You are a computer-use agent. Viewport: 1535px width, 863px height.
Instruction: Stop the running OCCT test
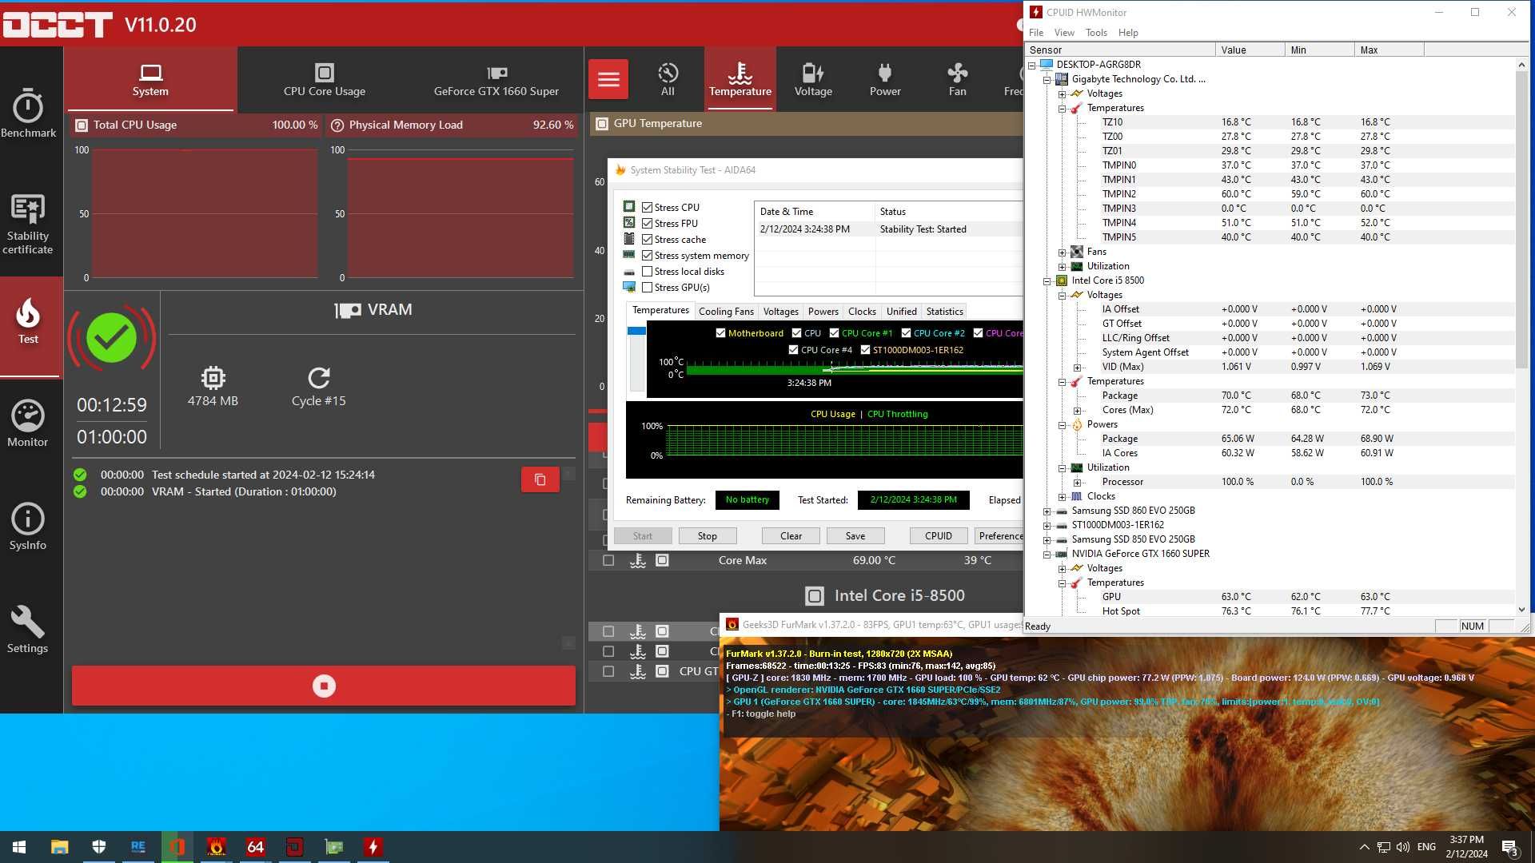(x=324, y=686)
